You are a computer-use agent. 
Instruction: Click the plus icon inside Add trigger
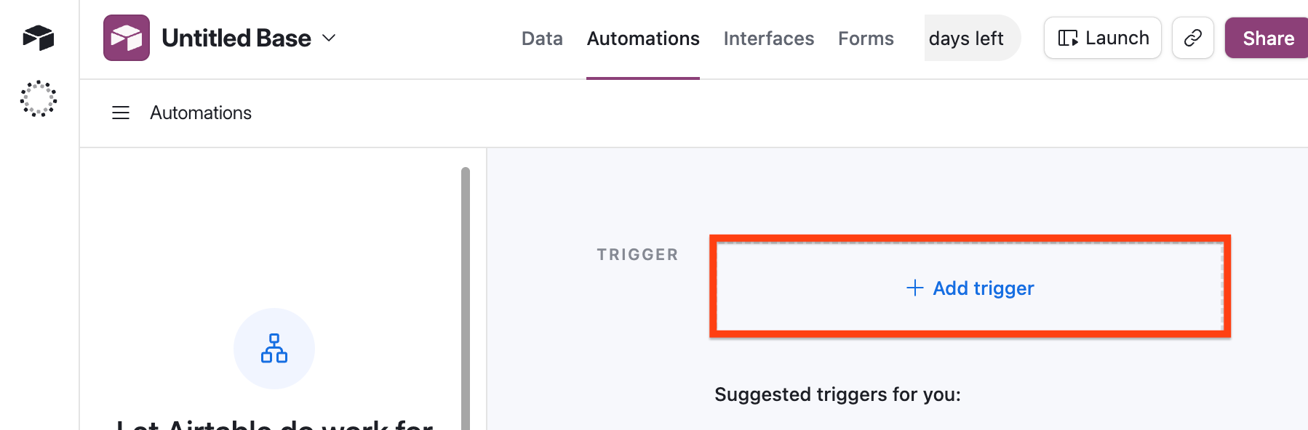coord(914,288)
